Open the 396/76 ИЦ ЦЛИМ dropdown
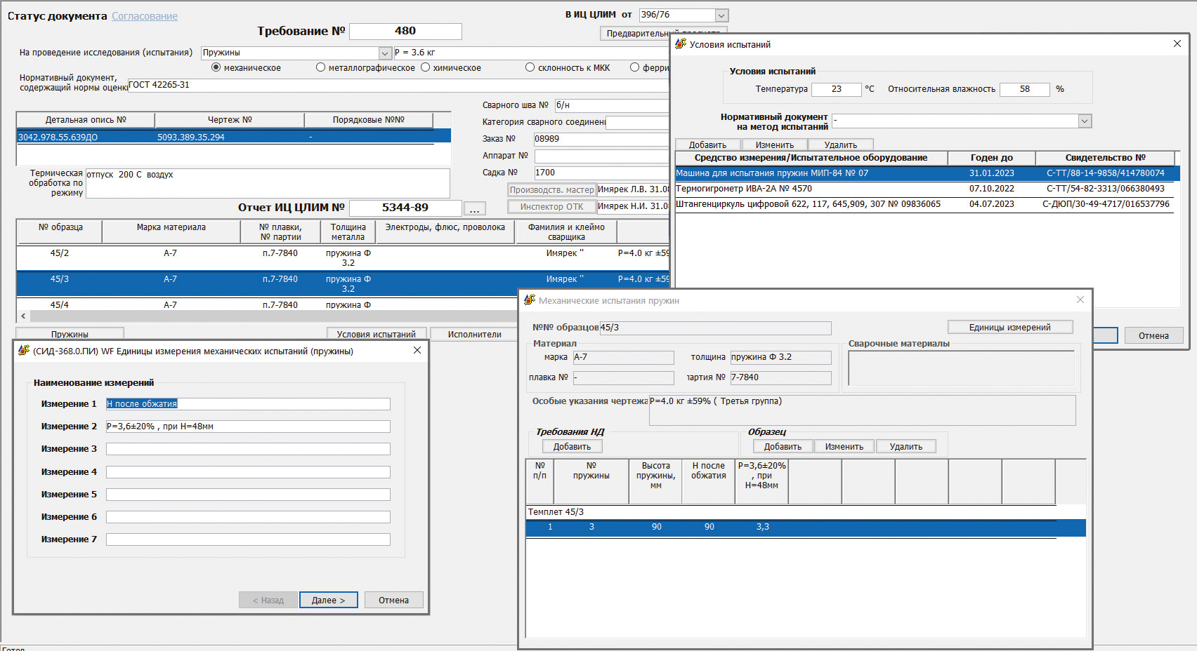Screen dimensions: 1197x651 click(721, 15)
